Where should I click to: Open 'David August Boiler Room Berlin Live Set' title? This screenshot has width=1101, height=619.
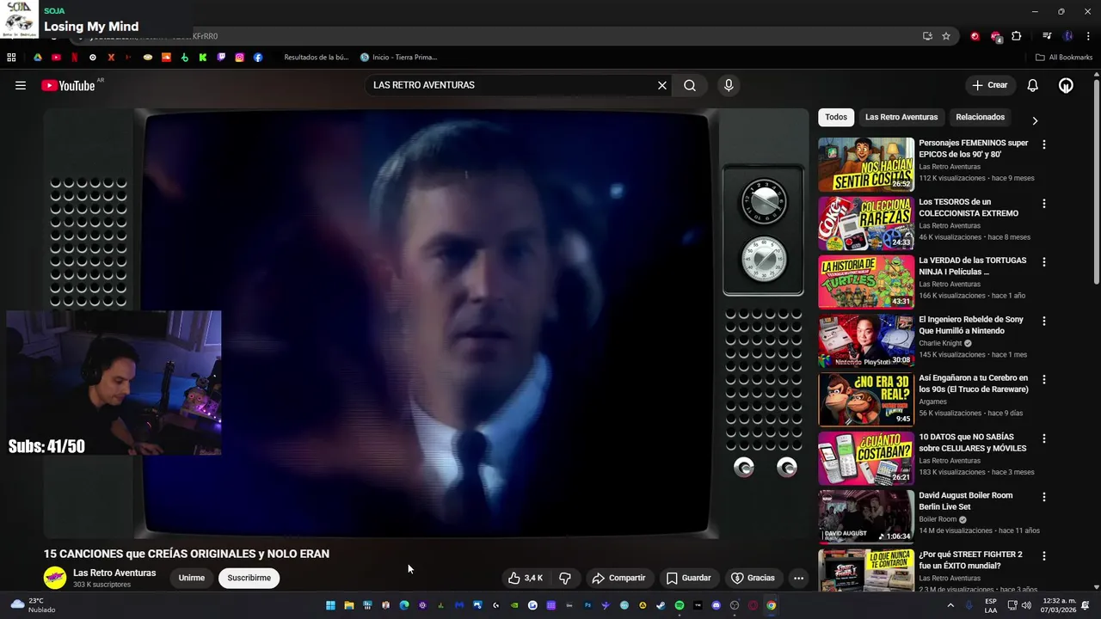pos(965,501)
